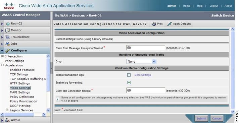Click the Monitor chart icon
The image size is (239, 123).
point(7,30)
